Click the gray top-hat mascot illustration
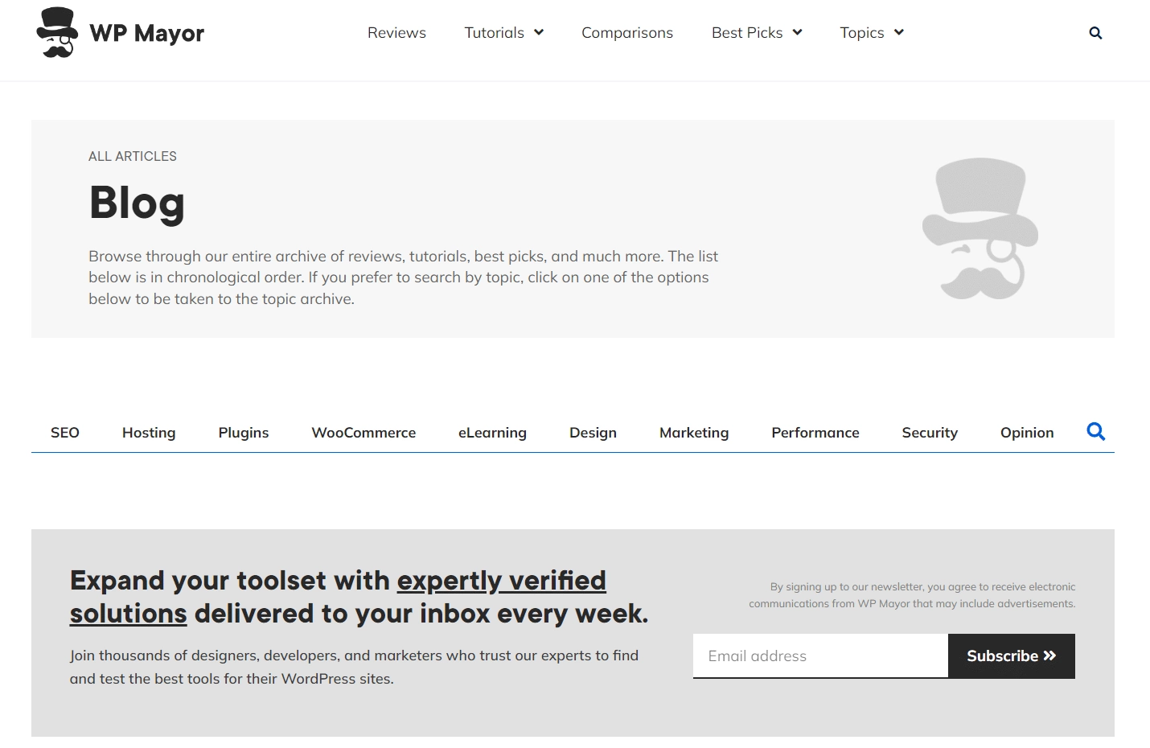The width and height of the screenshot is (1150, 748). pyautogui.click(x=980, y=228)
